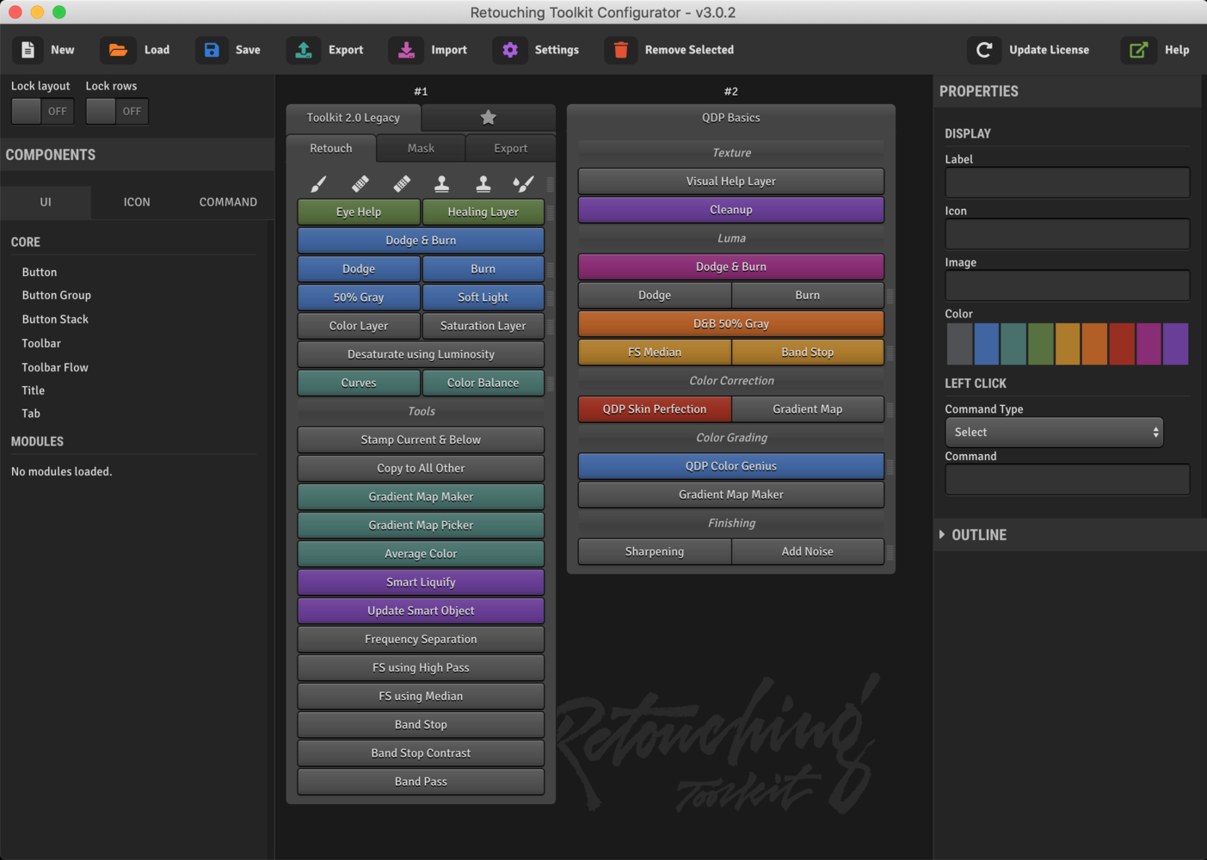Screen dimensions: 1207x860
Task: Pick the red color swatch
Action: pyautogui.click(x=1122, y=344)
